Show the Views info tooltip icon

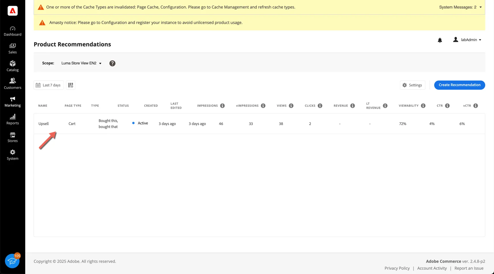(x=291, y=106)
